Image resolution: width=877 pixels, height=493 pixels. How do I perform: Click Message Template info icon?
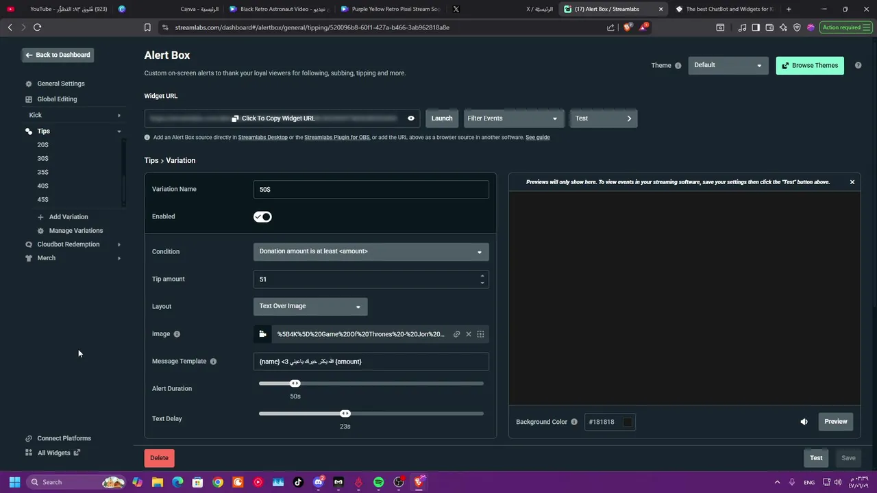(x=213, y=362)
